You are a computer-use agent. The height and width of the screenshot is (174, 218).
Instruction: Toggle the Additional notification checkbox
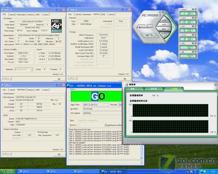pos(106,125)
